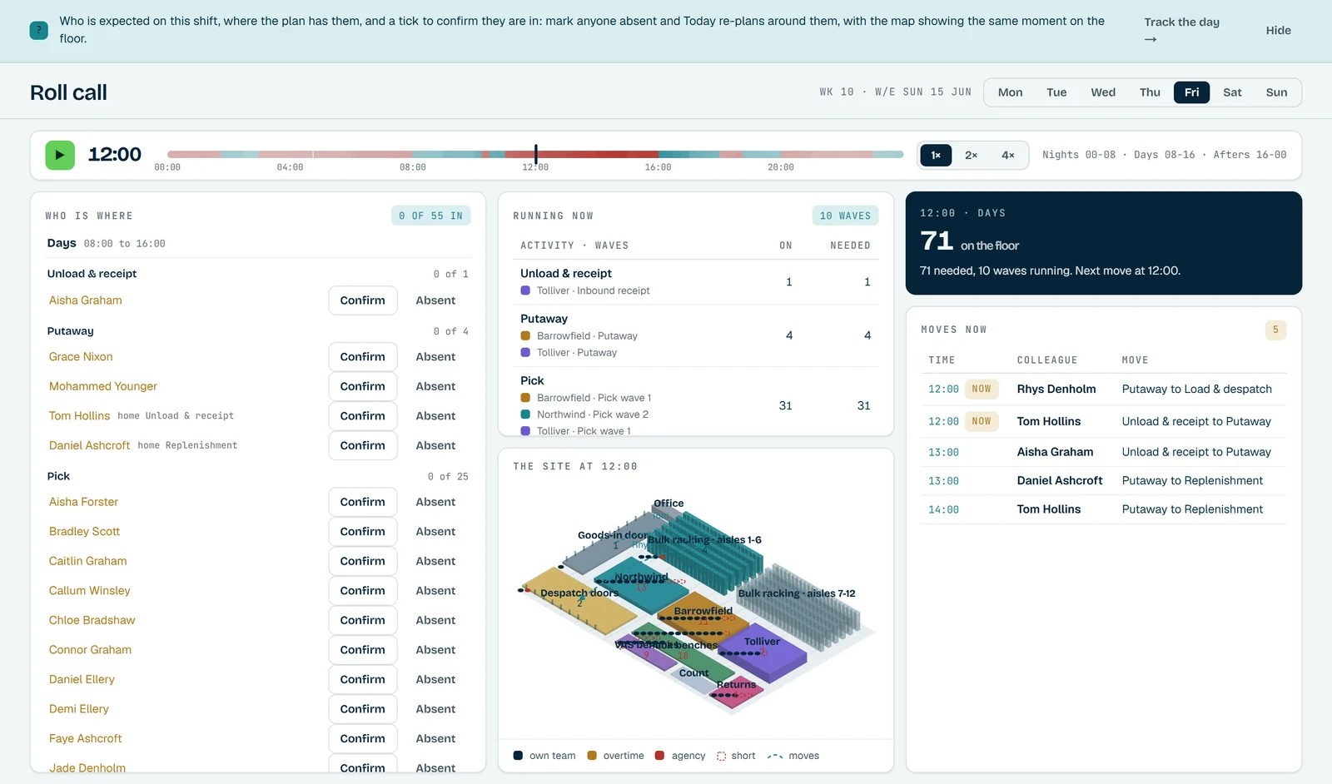Set playback speed to 1×
This screenshot has width=1332, height=784.
pos(936,155)
